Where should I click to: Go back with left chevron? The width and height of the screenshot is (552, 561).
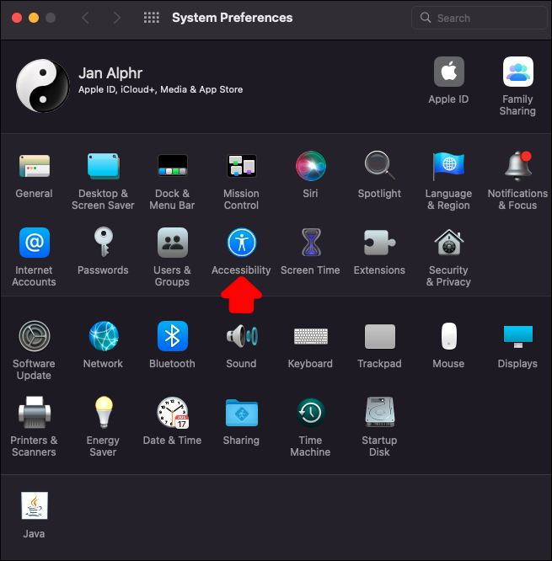click(85, 18)
